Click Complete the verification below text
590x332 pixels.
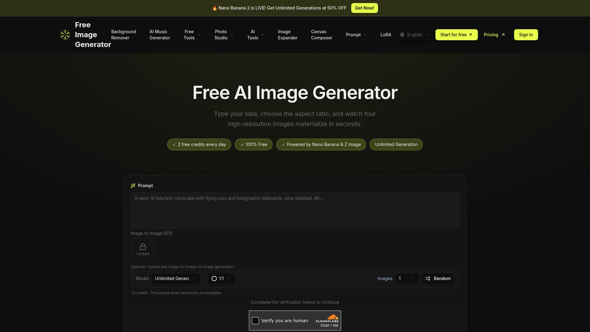coord(295,302)
